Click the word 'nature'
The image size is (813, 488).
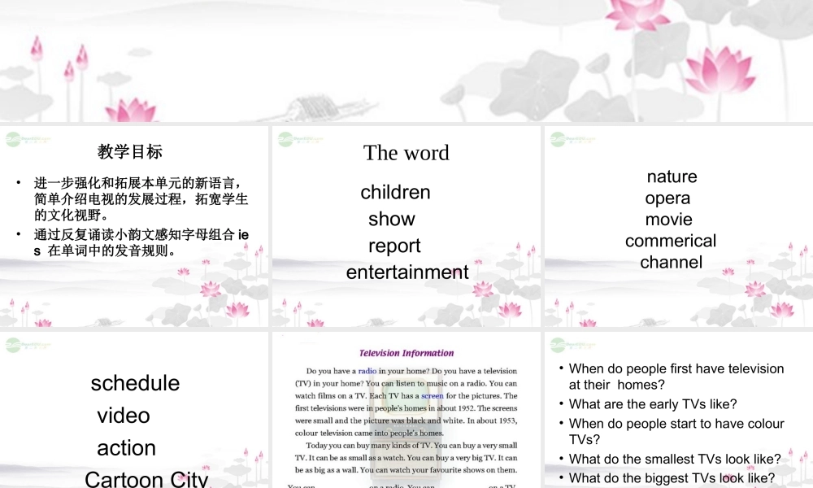672,176
